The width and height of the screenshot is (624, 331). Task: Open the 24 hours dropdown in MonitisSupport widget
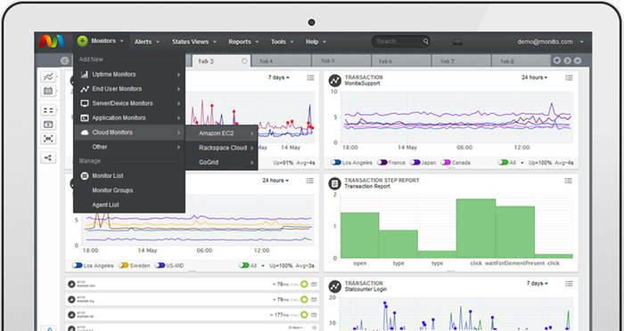(x=535, y=77)
